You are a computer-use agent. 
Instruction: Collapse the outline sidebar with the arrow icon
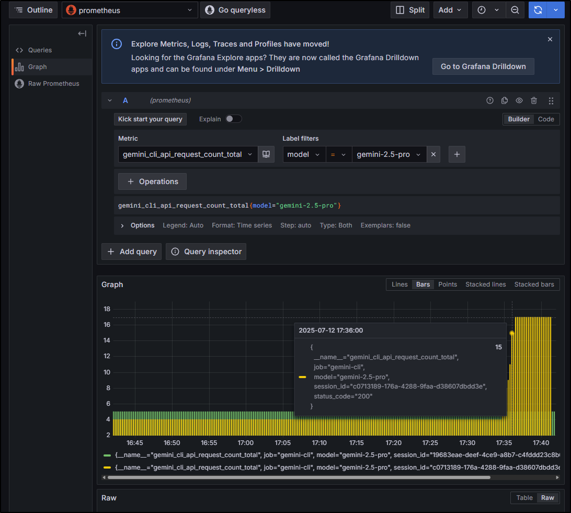click(x=82, y=33)
